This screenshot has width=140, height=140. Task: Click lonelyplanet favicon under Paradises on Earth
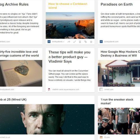(101, 41)
